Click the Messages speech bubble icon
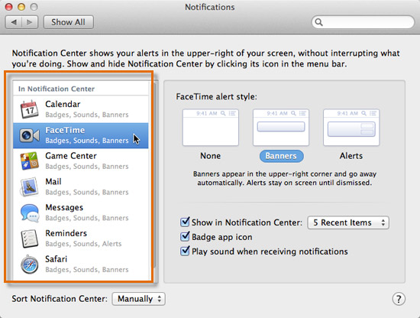Viewport: 420px width, 318px height. coord(30,213)
